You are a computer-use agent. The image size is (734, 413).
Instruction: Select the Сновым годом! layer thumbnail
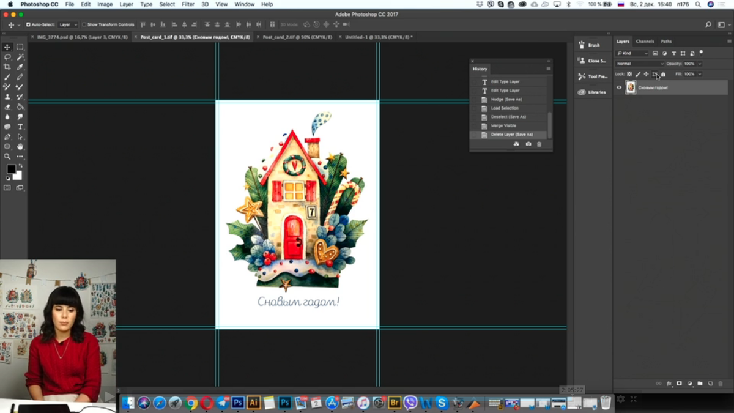631,87
